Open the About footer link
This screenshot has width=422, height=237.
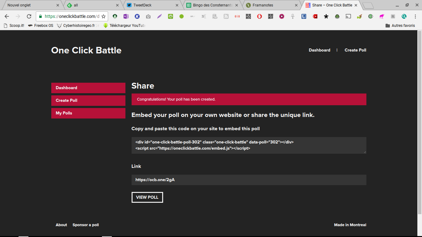[x=61, y=225]
